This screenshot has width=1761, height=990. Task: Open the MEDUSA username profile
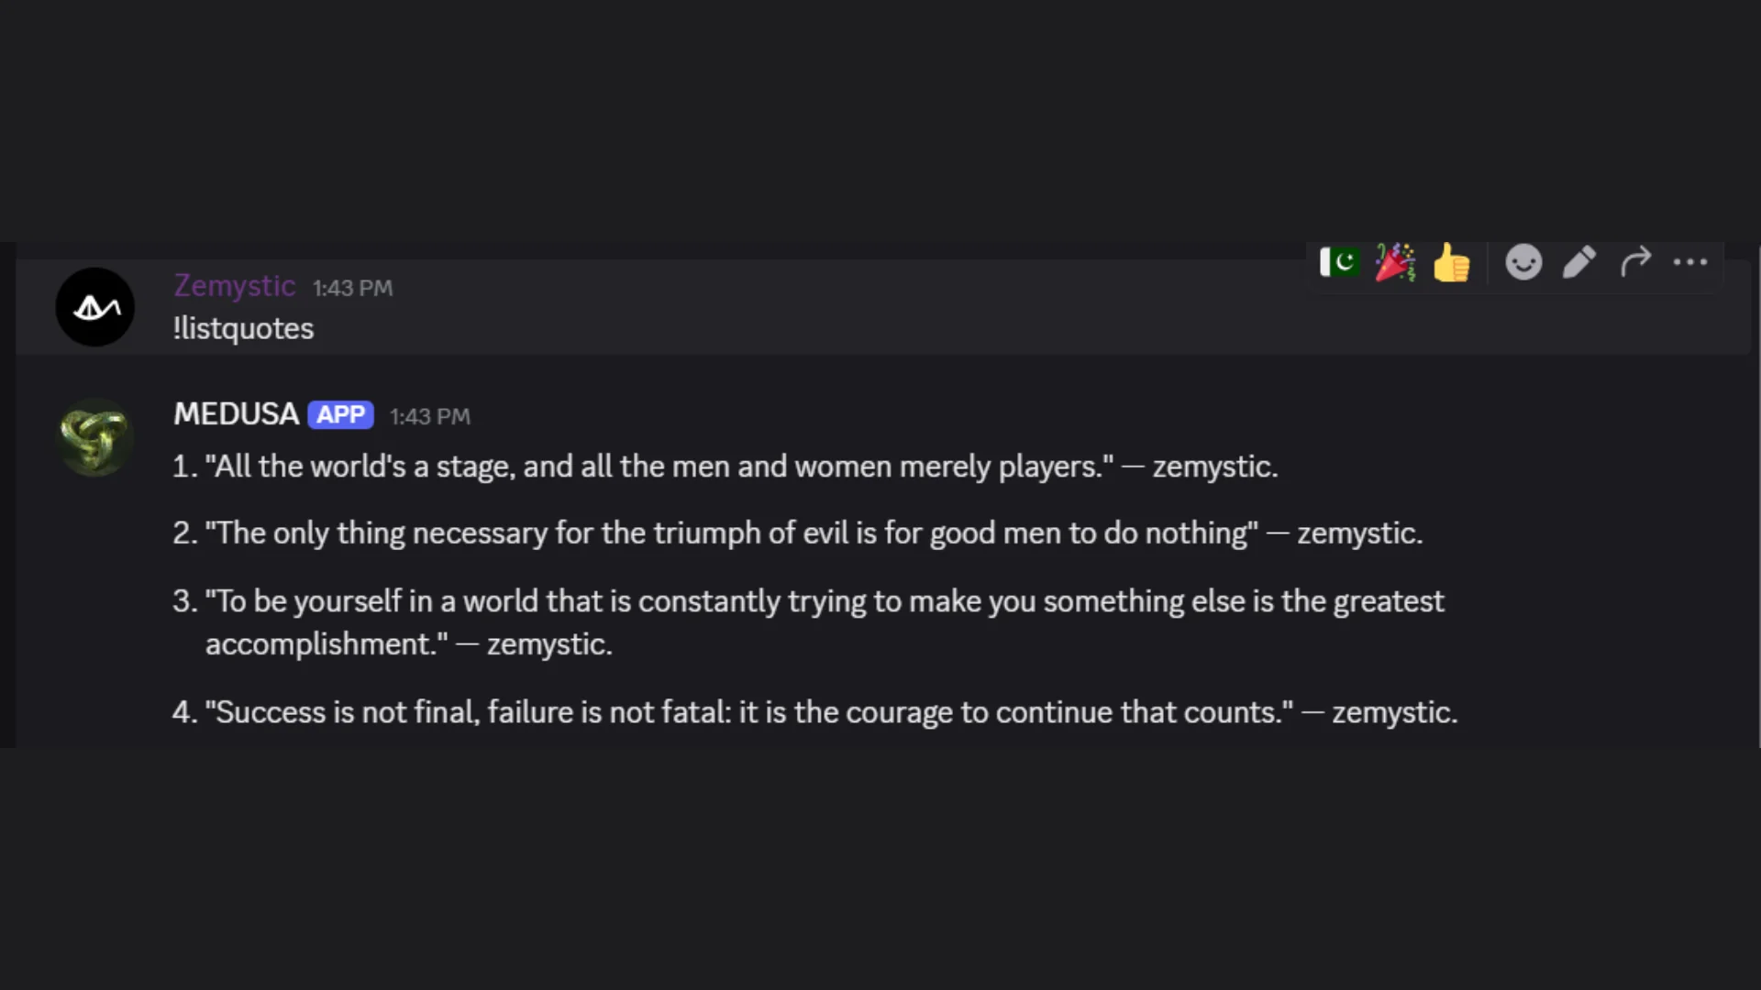click(x=237, y=414)
